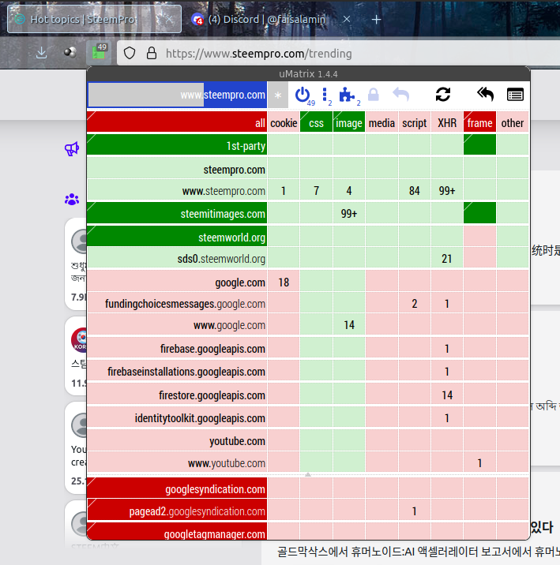Click the google.com domain row
This screenshot has width=560, height=565.
[x=177, y=281]
